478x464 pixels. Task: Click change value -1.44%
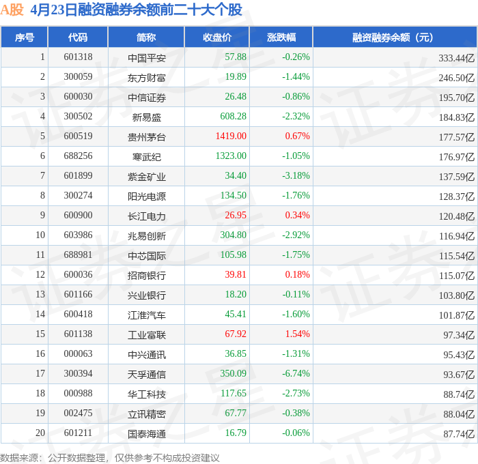tap(296, 77)
